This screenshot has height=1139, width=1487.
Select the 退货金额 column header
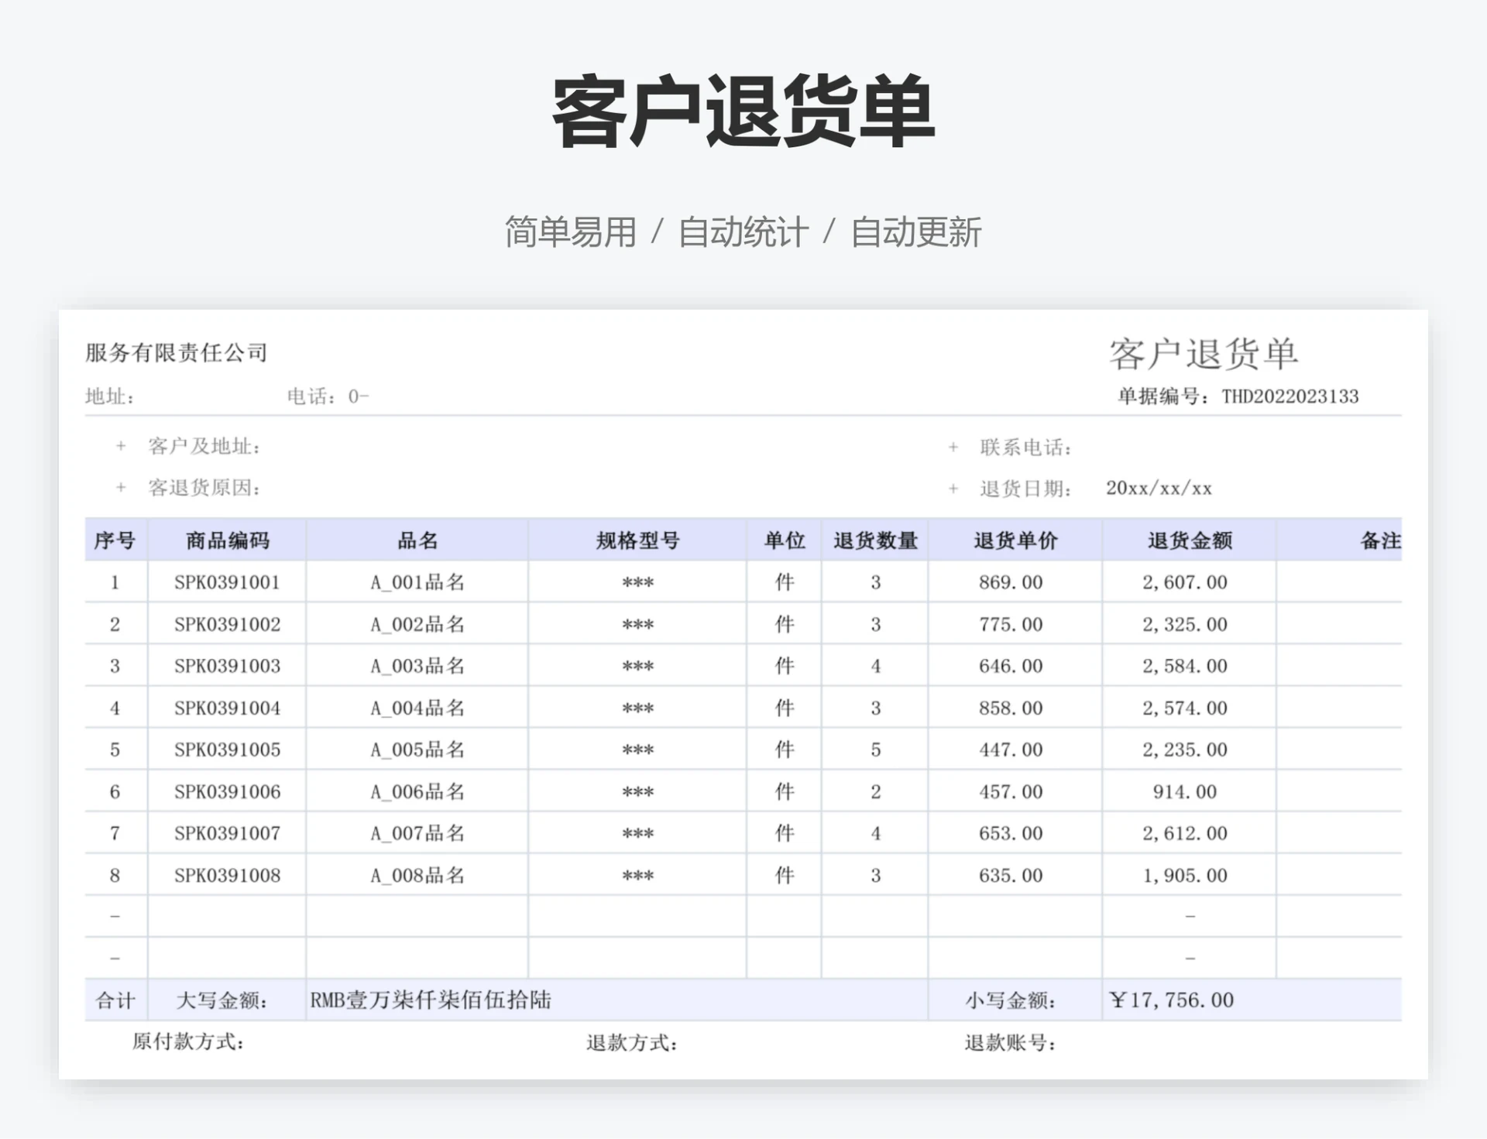[x=1189, y=540]
